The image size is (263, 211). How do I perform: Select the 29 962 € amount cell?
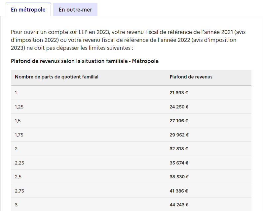click(x=179, y=135)
